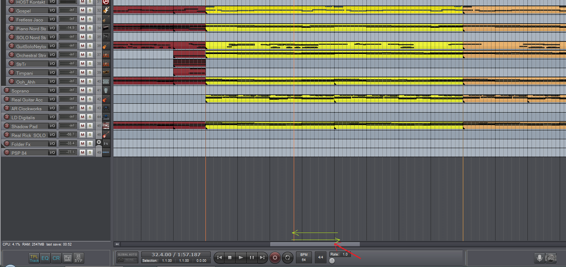566x267 pixels.
Task: Click the Shadow Pad track icon
Action: 106,126
